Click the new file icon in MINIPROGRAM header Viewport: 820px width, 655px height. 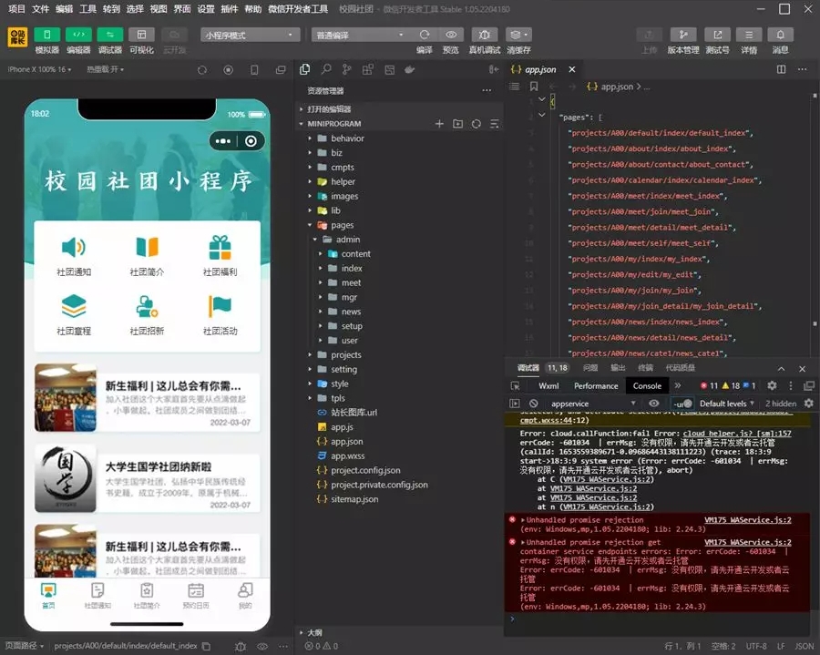[439, 123]
